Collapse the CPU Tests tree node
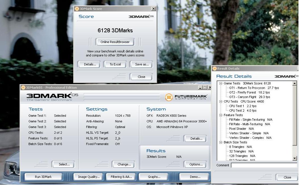This screenshot has width=299, height=185. [x=221, y=101]
